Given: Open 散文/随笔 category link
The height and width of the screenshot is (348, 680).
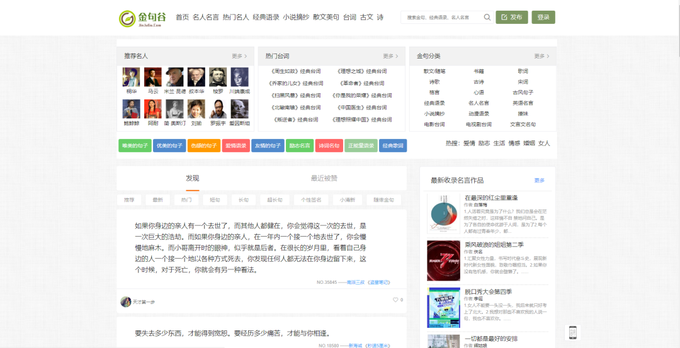Looking at the screenshot, I should point(434,71).
